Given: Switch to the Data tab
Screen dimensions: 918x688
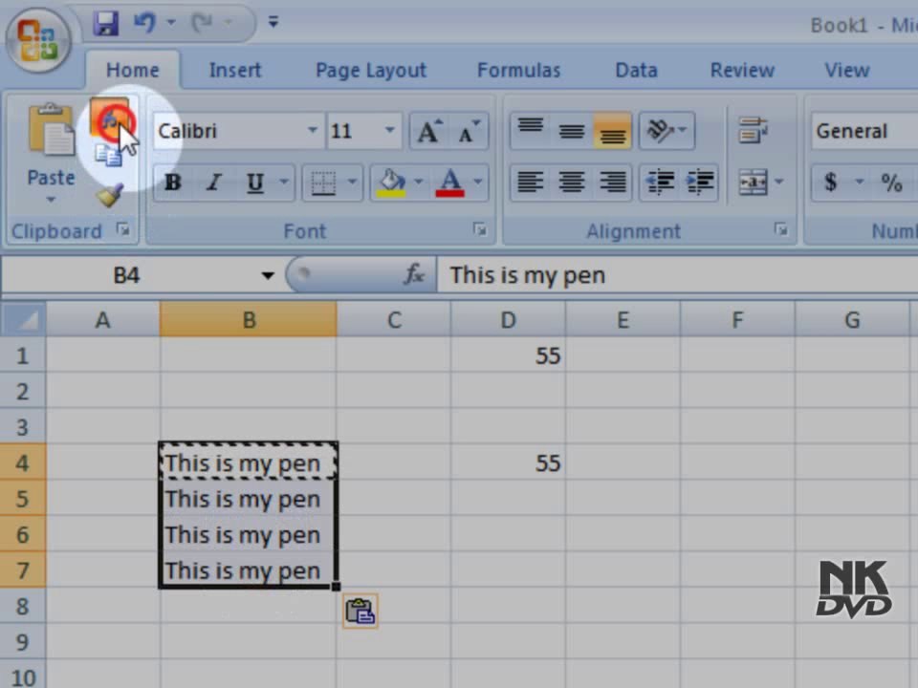Looking at the screenshot, I should click(637, 70).
